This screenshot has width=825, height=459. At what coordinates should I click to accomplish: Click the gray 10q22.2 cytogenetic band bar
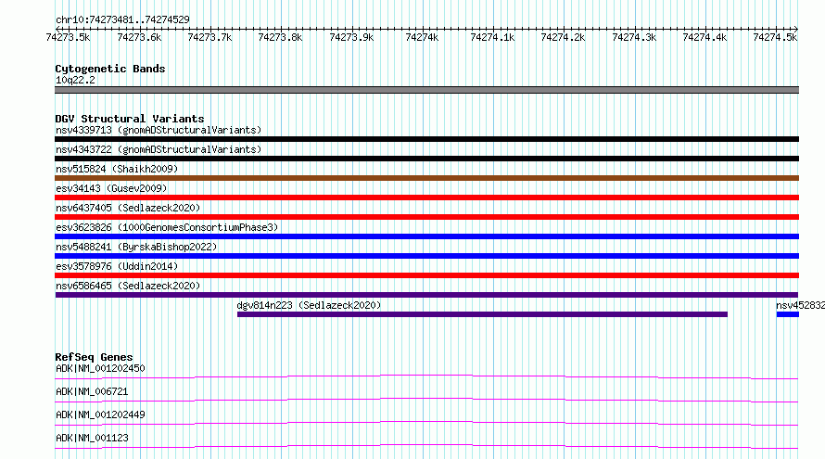point(426,90)
